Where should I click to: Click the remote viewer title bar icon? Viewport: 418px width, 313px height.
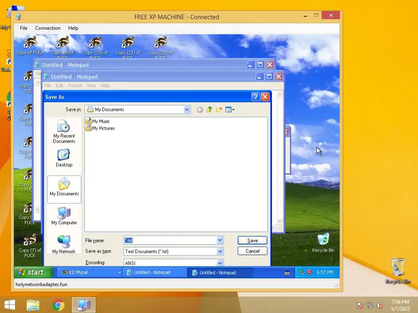(18, 17)
